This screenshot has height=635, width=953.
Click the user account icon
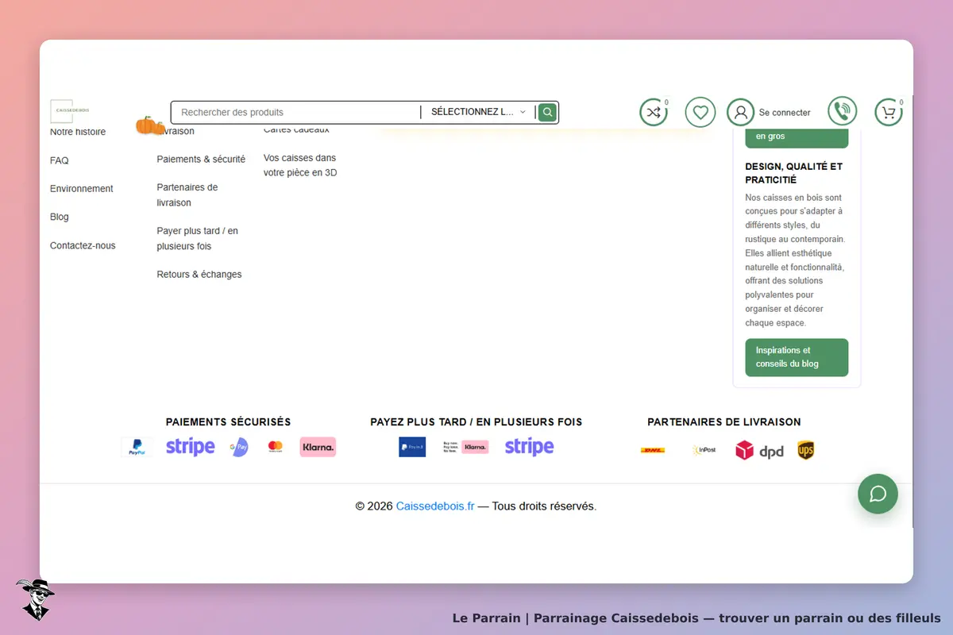point(740,112)
